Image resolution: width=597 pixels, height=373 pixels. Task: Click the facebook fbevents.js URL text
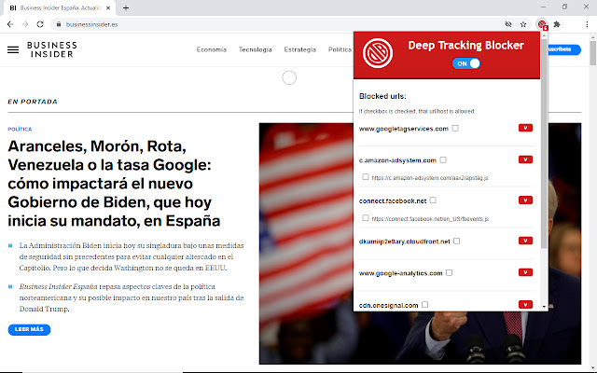(x=430, y=218)
